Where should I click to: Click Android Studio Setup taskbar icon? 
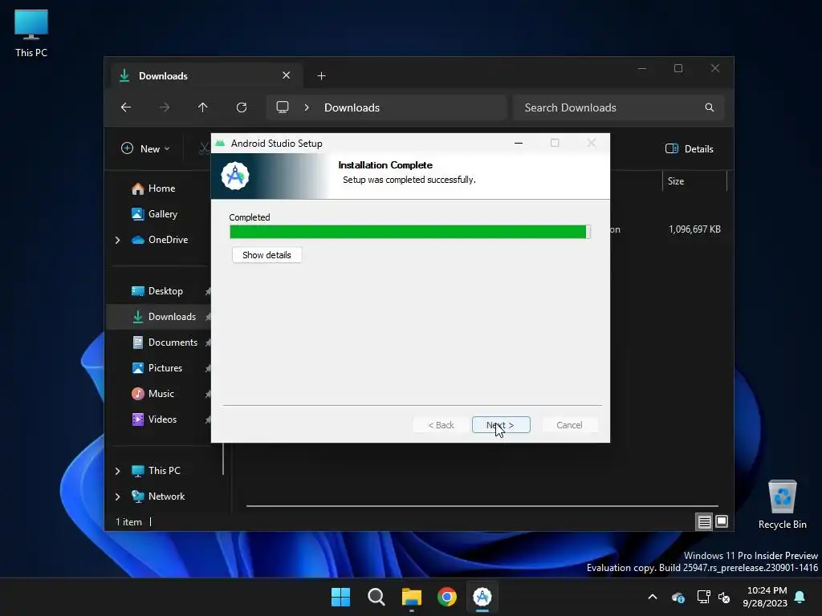(482, 597)
